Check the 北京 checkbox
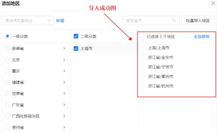Viewport: 217px width, 133px height. [x=7, y=60]
